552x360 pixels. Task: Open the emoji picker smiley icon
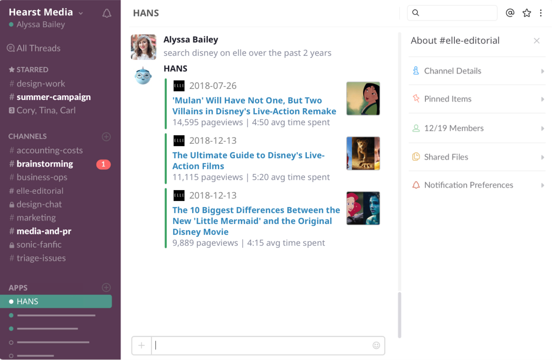click(x=376, y=345)
